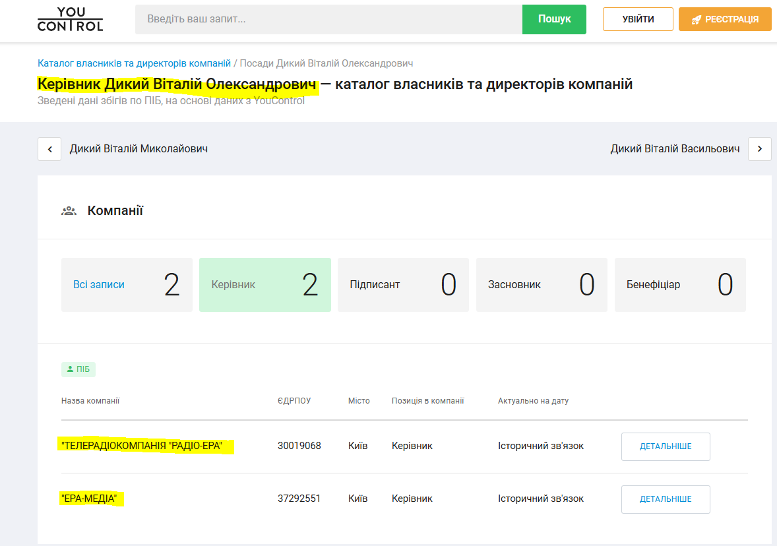This screenshot has height=546, width=777.
Task: Click the YouControl logo
Action: pyautogui.click(x=71, y=19)
